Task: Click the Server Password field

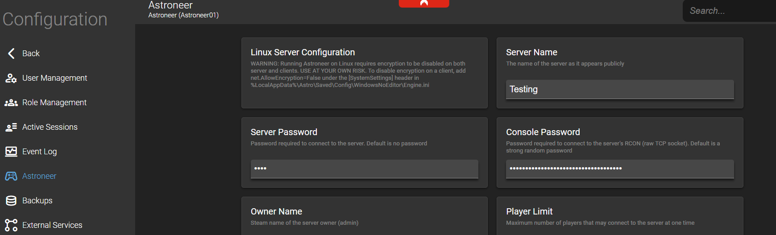Action: click(364, 169)
